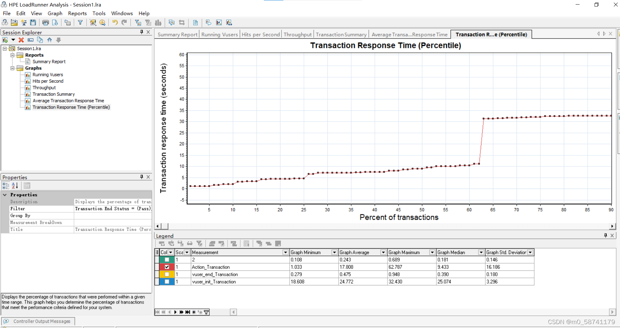Go to the last legend record
The width and height of the screenshot is (620, 328).
pyautogui.click(x=188, y=312)
